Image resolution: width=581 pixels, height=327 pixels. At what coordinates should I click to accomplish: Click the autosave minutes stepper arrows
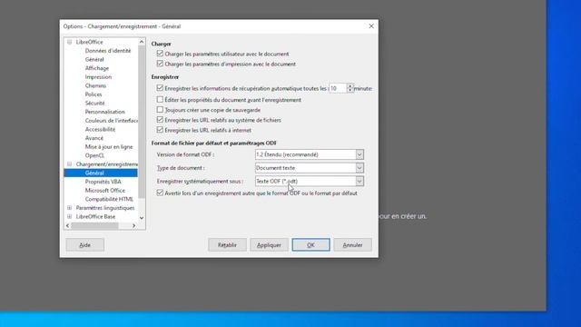[x=350, y=88]
